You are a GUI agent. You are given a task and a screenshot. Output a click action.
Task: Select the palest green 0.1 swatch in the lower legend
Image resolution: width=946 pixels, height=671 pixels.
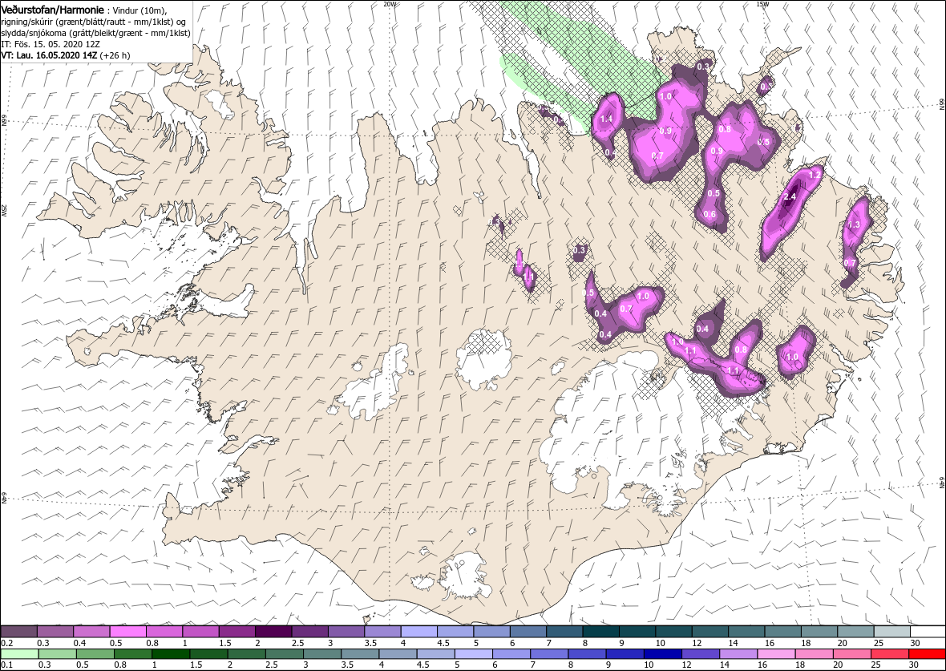pos(19,653)
